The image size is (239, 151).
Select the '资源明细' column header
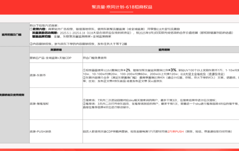tap(56, 50)
